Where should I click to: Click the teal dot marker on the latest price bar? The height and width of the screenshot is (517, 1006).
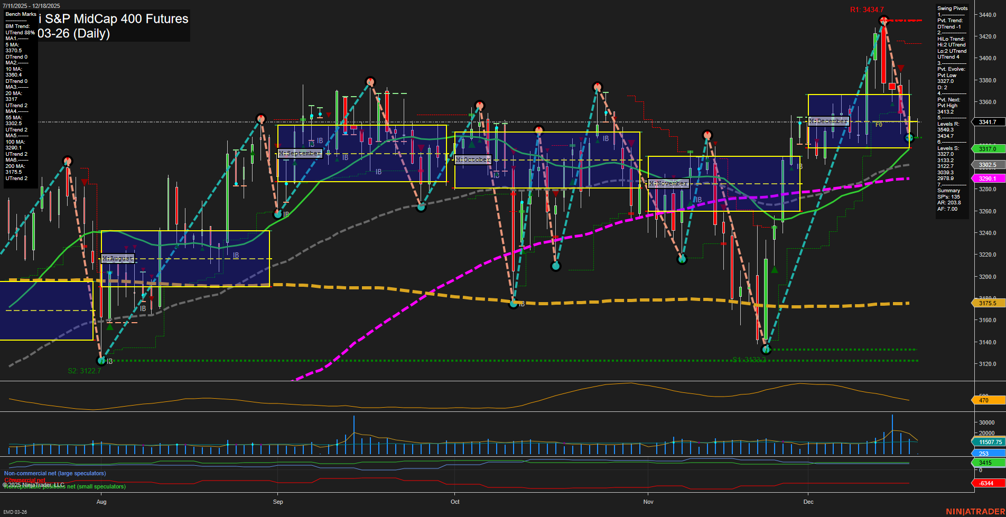point(909,137)
